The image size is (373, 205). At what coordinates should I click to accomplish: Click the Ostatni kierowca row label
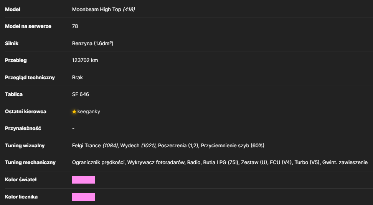coord(25,112)
